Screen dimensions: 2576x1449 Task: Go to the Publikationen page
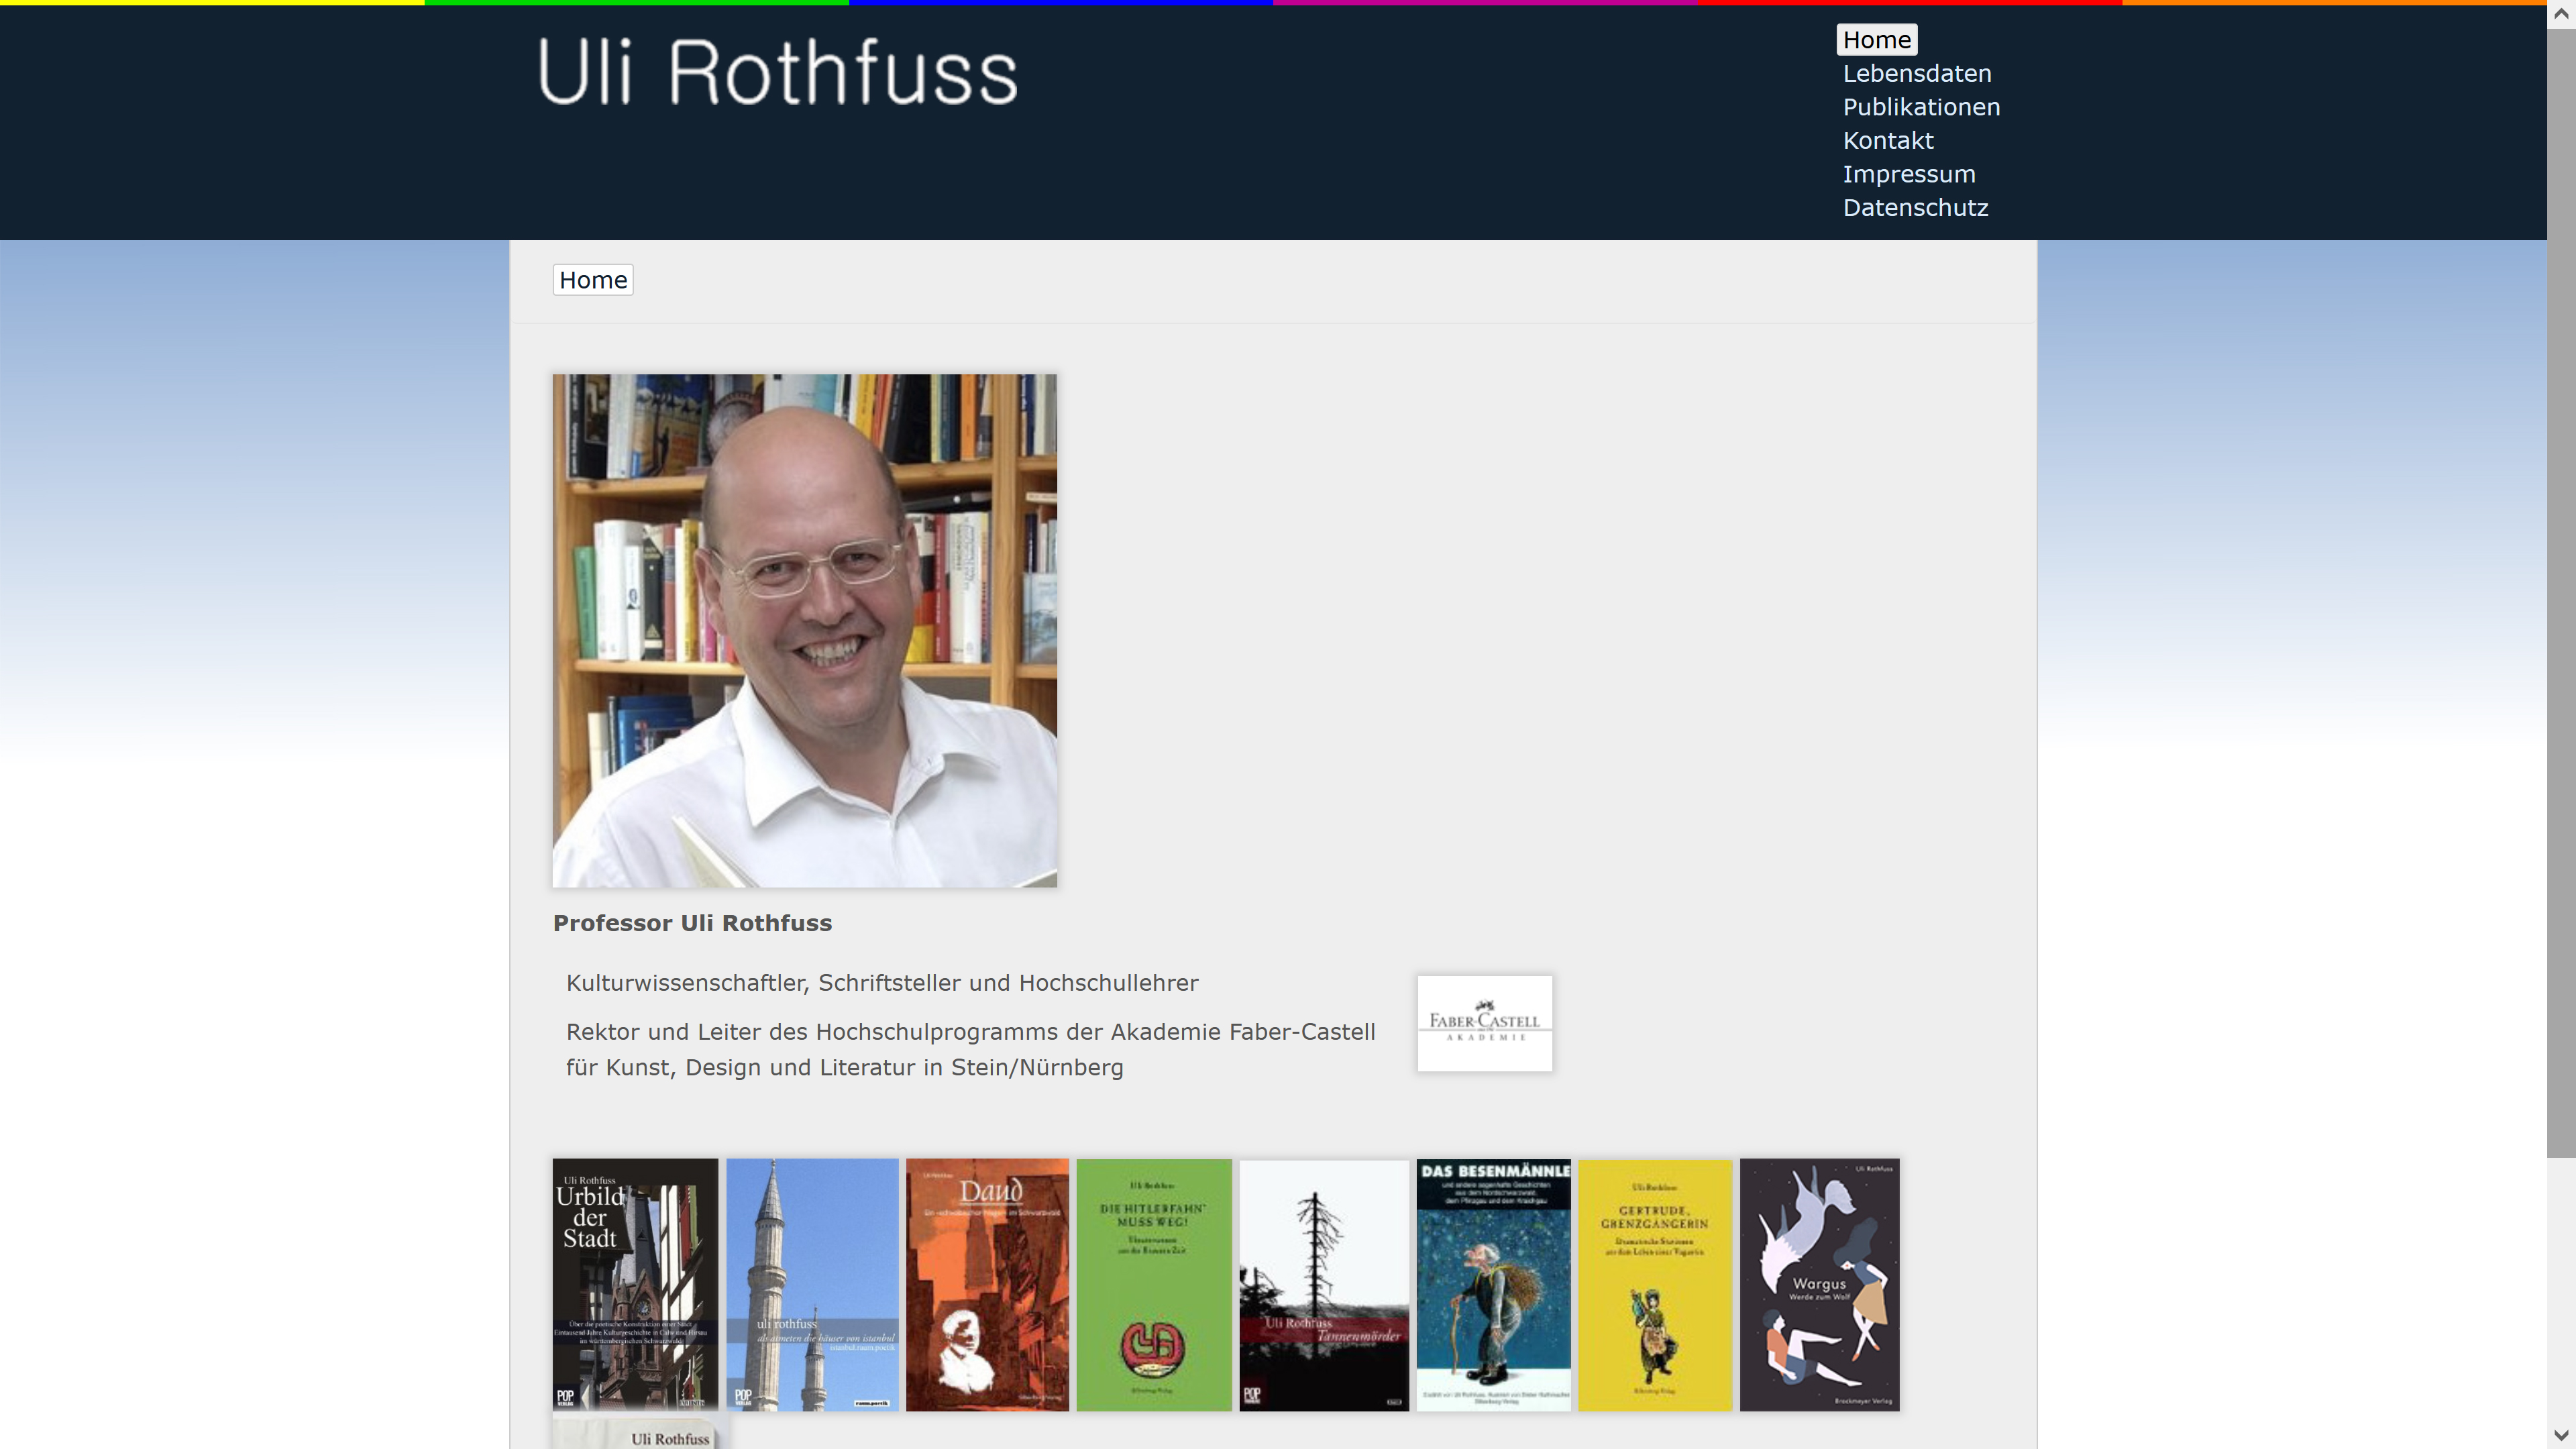tap(1921, 107)
